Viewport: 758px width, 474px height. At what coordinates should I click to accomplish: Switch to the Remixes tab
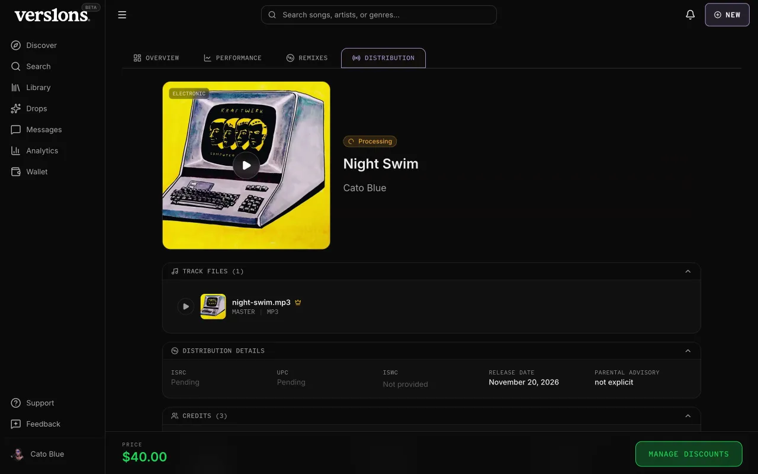coord(307,58)
